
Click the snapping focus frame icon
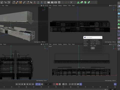click(x=71, y=2)
